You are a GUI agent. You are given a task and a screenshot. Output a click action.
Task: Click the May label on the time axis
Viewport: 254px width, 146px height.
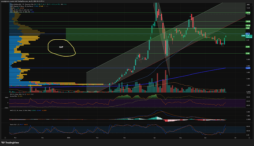pyautogui.click(x=181, y=138)
